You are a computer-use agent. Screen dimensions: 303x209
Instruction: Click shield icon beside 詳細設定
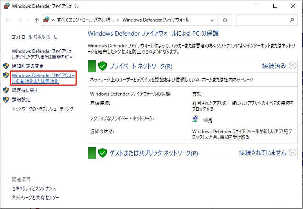[x=6, y=100]
